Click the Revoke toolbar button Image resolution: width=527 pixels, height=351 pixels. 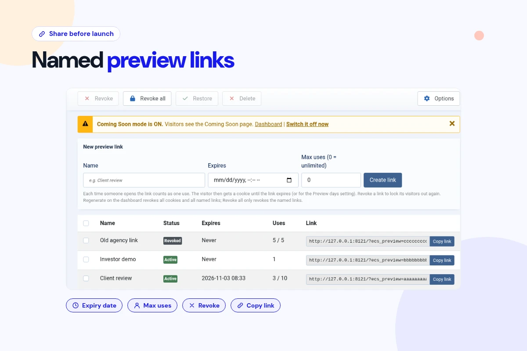[x=98, y=99]
